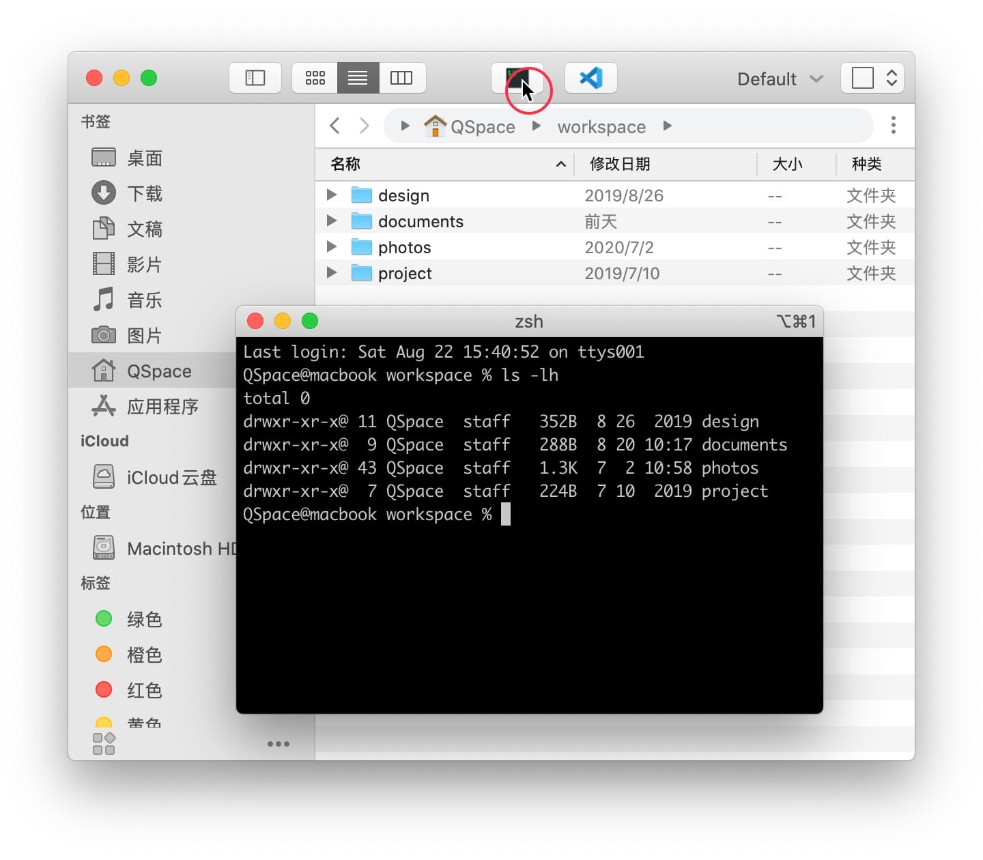The height and width of the screenshot is (860, 983).
Task: Expand the photos folder
Action: [x=331, y=246]
